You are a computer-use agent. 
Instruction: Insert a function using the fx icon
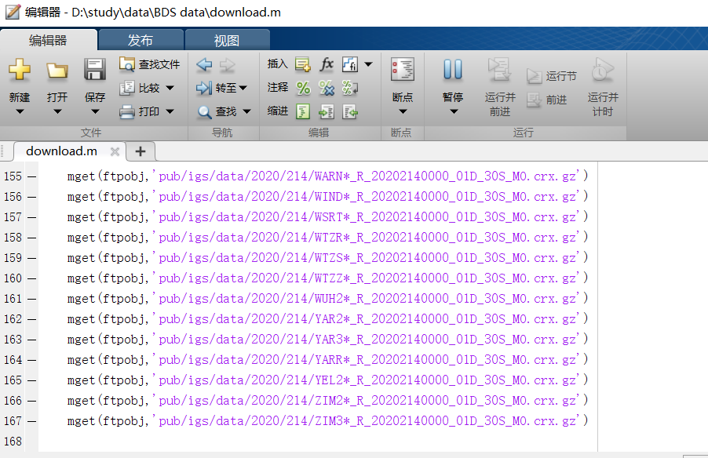(x=327, y=65)
